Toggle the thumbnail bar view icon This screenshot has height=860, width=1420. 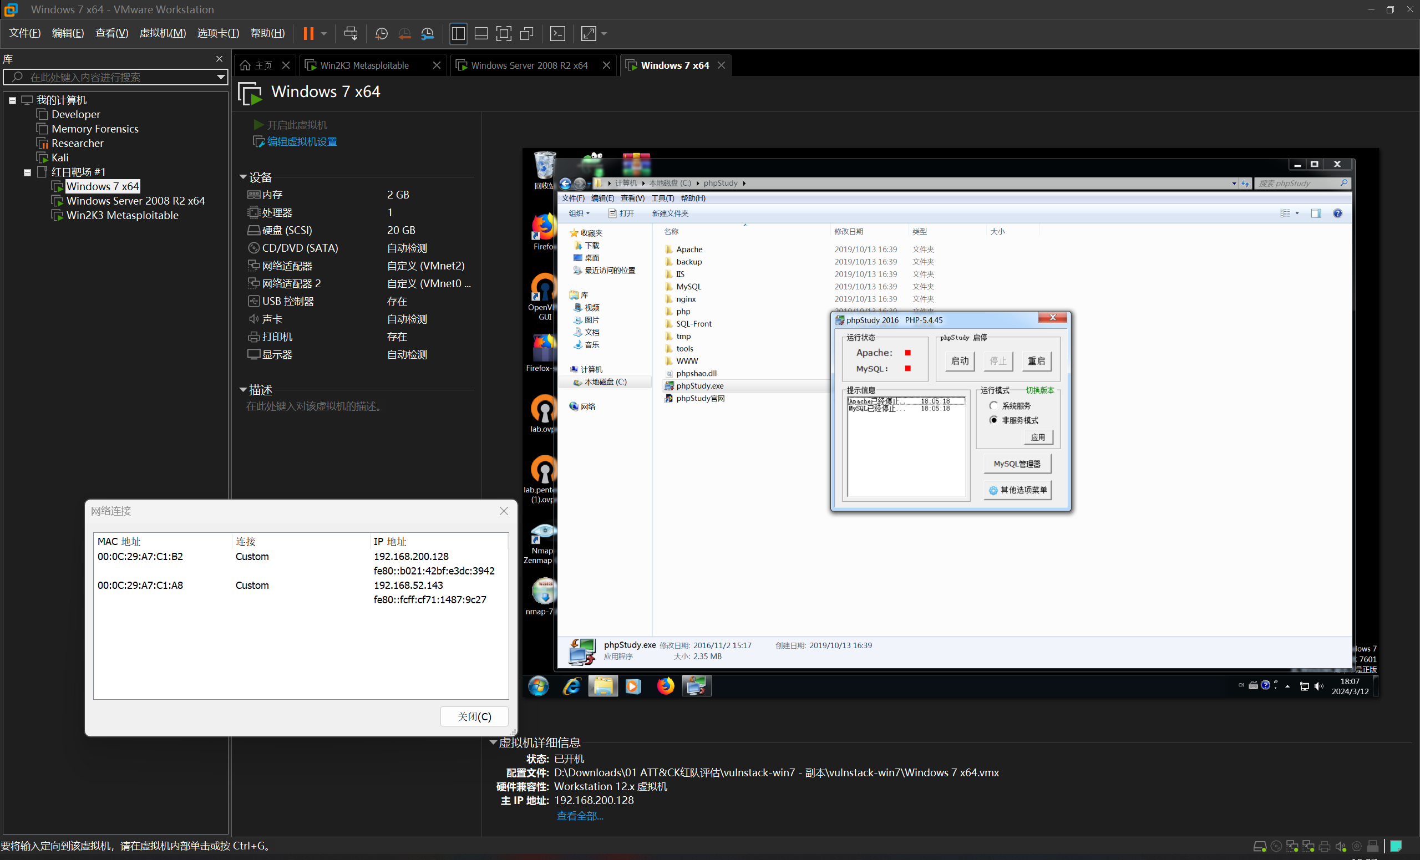click(481, 33)
